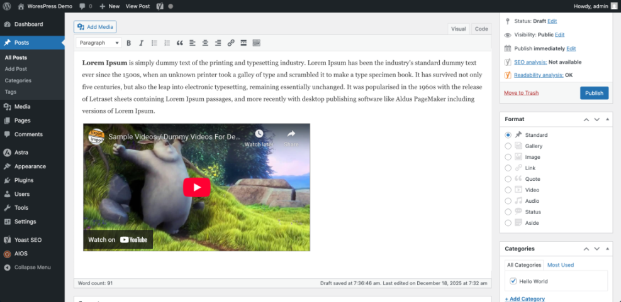Click Watch on YouTube
Image resolution: width=621 pixels, height=302 pixels.
click(118, 240)
